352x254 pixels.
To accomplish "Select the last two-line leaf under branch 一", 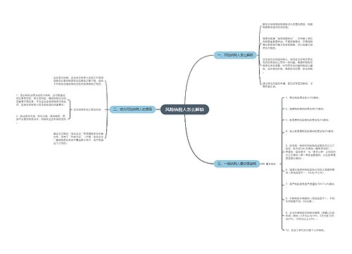I will (287, 85).
